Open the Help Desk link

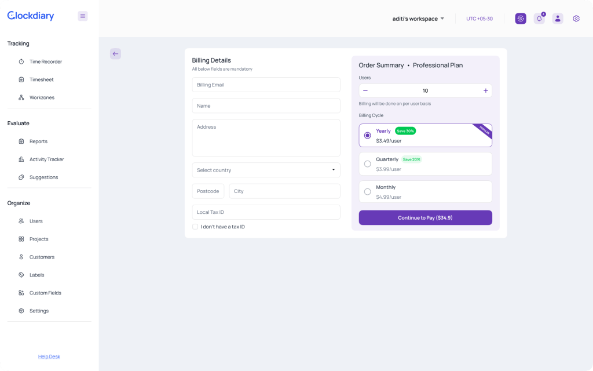49,357
